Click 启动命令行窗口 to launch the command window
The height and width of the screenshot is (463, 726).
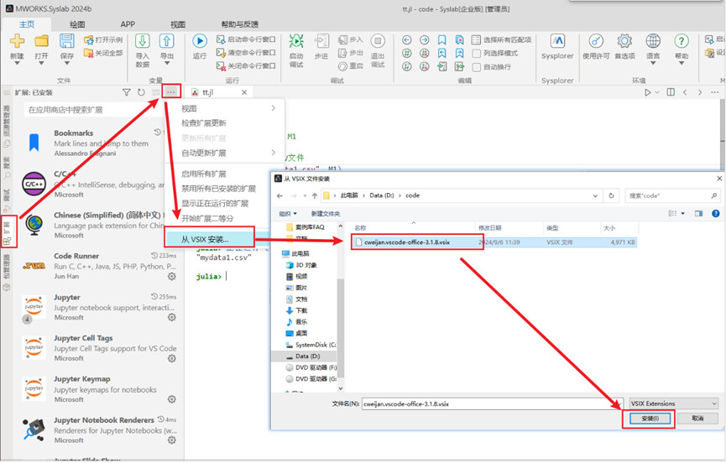point(246,39)
